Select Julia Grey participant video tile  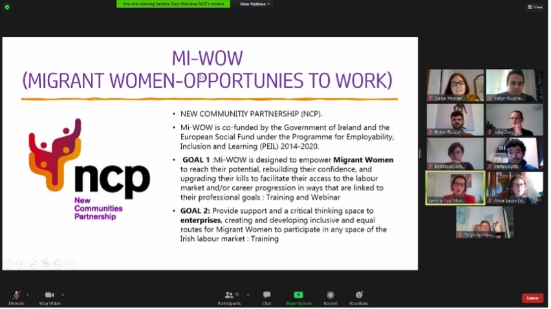click(514, 119)
